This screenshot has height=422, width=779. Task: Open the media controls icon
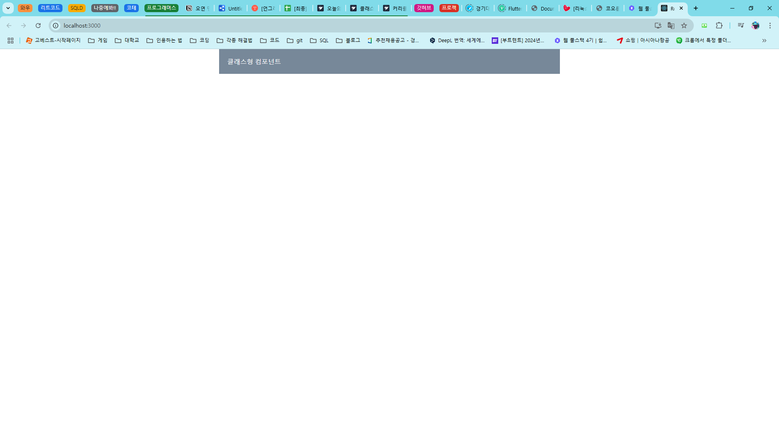click(741, 26)
